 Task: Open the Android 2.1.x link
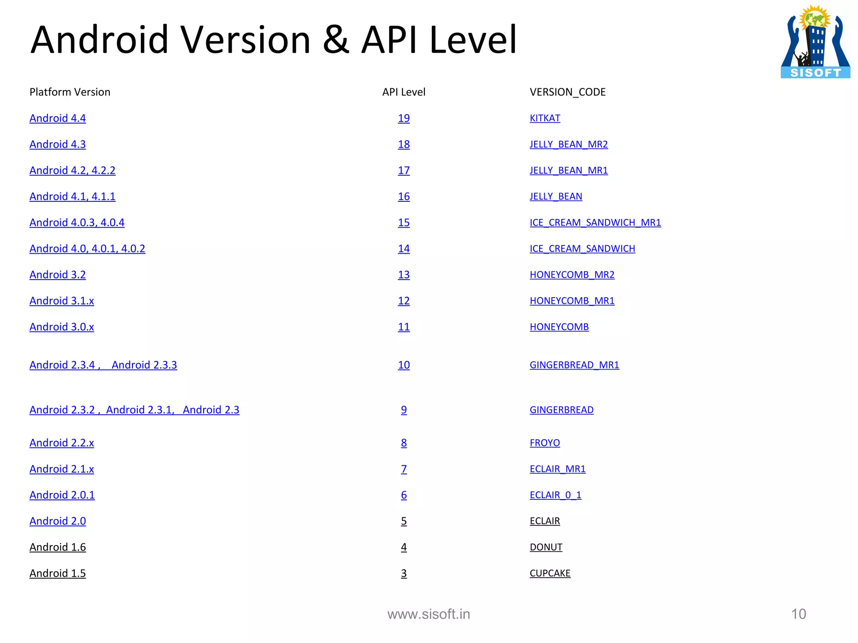tap(62, 469)
